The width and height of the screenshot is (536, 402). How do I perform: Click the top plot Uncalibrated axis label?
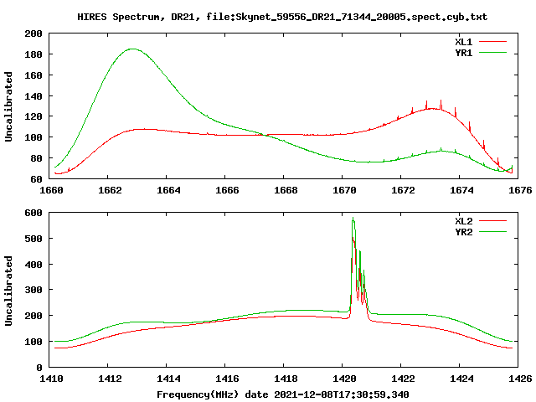point(8,106)
